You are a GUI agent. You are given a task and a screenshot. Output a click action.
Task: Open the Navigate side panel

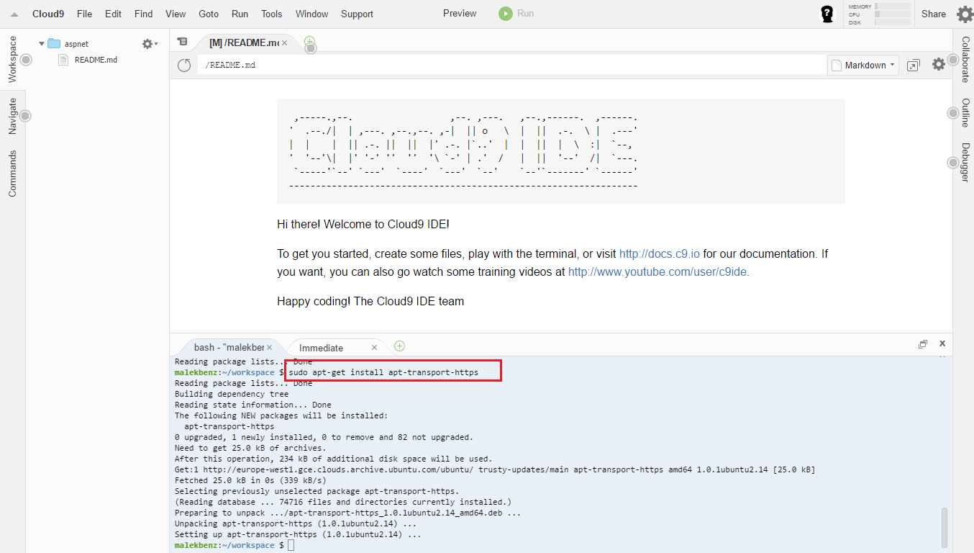click(x=12, y=116)
